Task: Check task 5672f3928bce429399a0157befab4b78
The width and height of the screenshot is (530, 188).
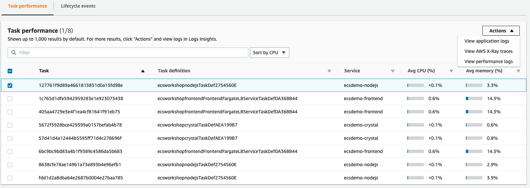Action: pos(10,125)
